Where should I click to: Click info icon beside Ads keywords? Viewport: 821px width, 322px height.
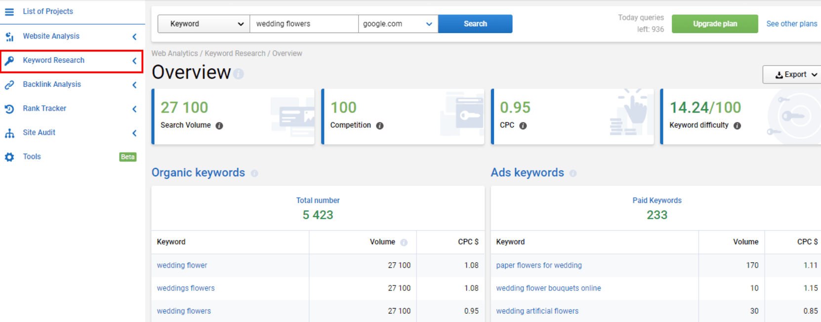click(x=573, y=173)
